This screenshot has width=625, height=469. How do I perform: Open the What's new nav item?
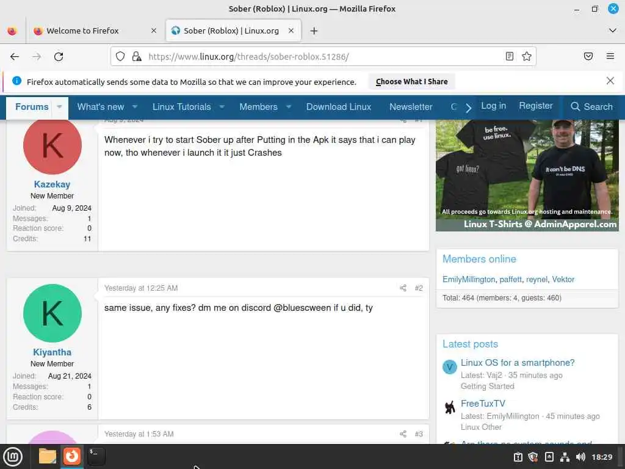pos(101,107)
